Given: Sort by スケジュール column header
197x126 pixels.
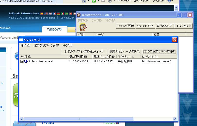Looking at the screenshot, I should [129, 57].
